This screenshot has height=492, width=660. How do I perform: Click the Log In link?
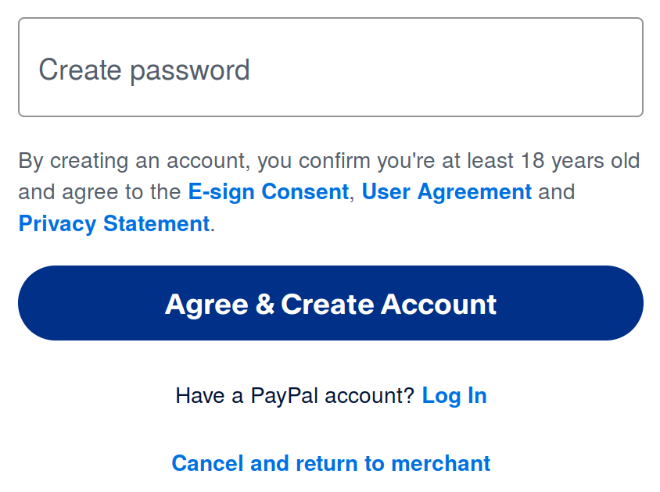tap(454, 396)
